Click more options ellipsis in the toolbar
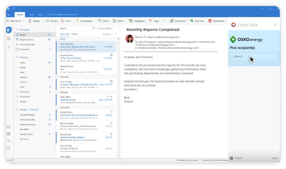This screenshot has height=169, width=286. coord(164,21)
